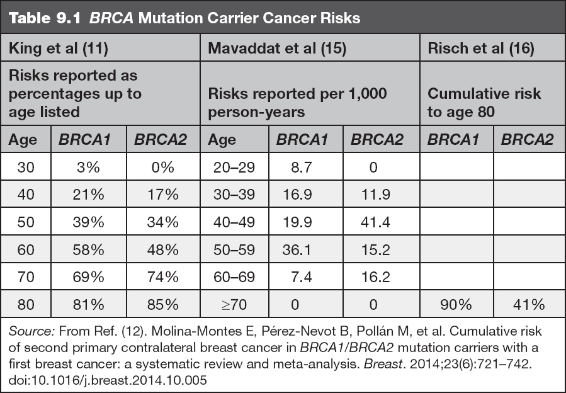Click the "Risch et al (16)" header
The image size is (566, 393).
click(x=481, y=48)
